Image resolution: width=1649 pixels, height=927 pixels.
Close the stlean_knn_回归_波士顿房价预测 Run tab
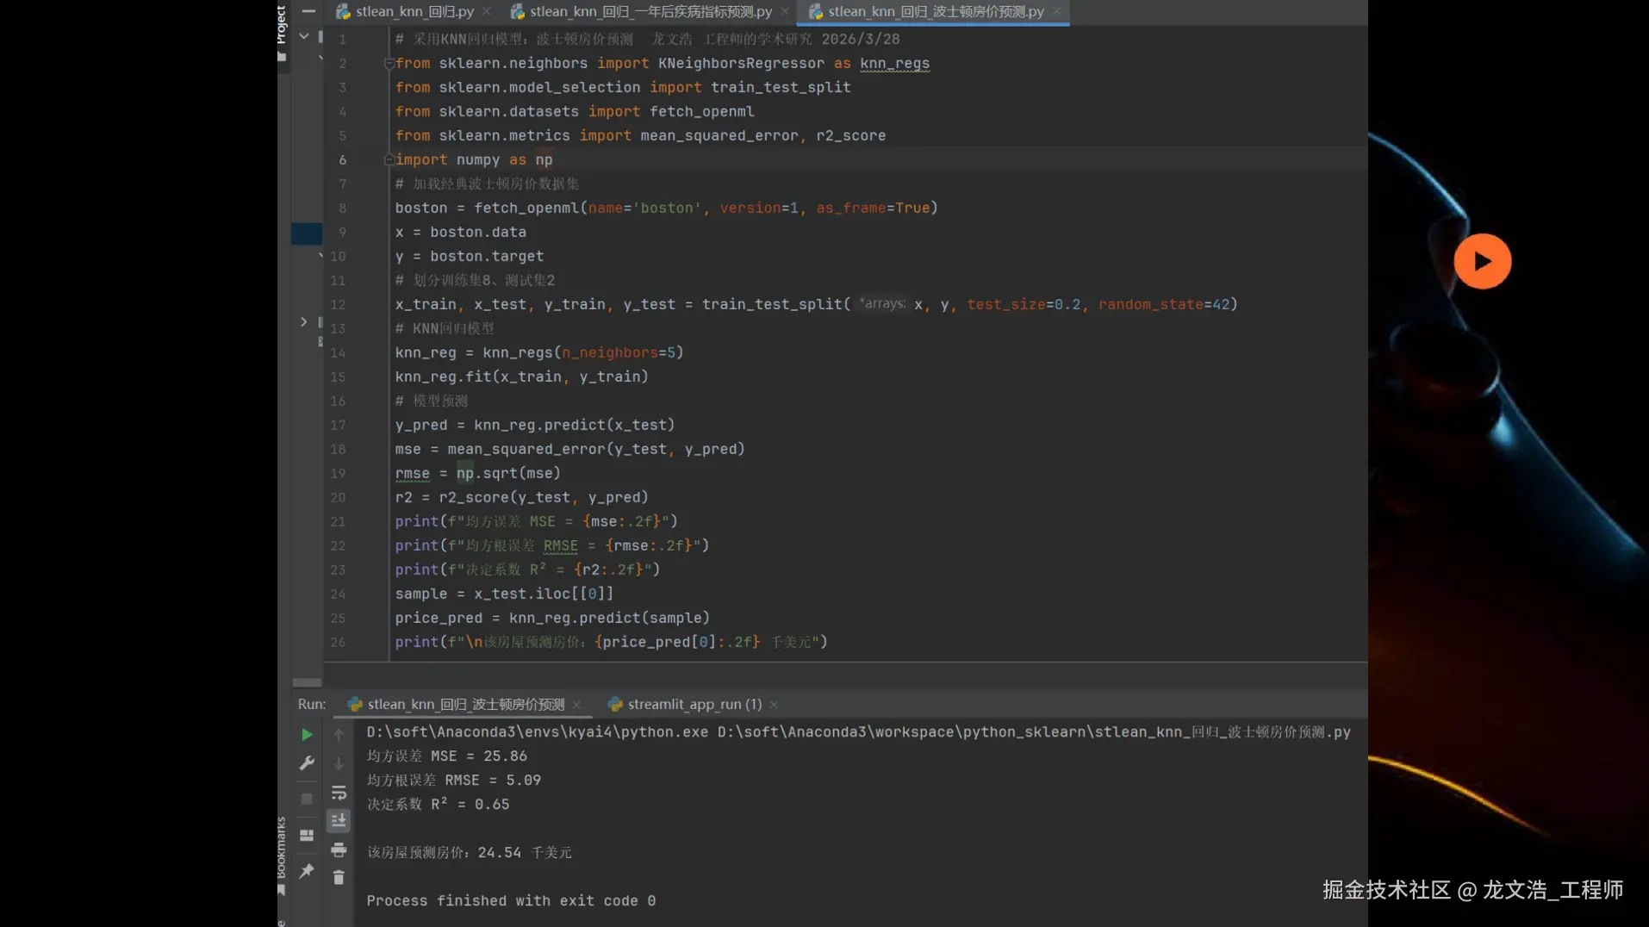coord(577,705)
